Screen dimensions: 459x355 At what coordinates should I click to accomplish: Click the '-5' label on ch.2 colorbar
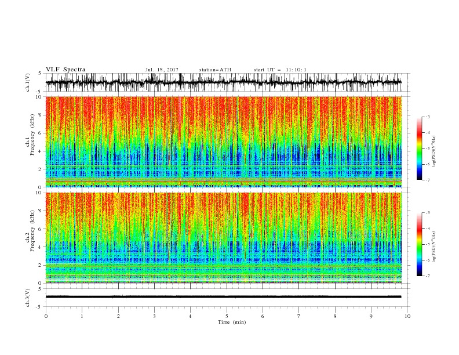point(427,244)
